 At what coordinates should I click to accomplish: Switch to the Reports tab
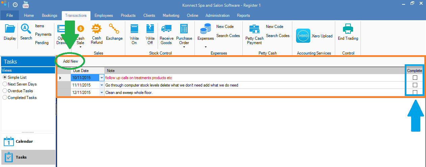point(243,15)
